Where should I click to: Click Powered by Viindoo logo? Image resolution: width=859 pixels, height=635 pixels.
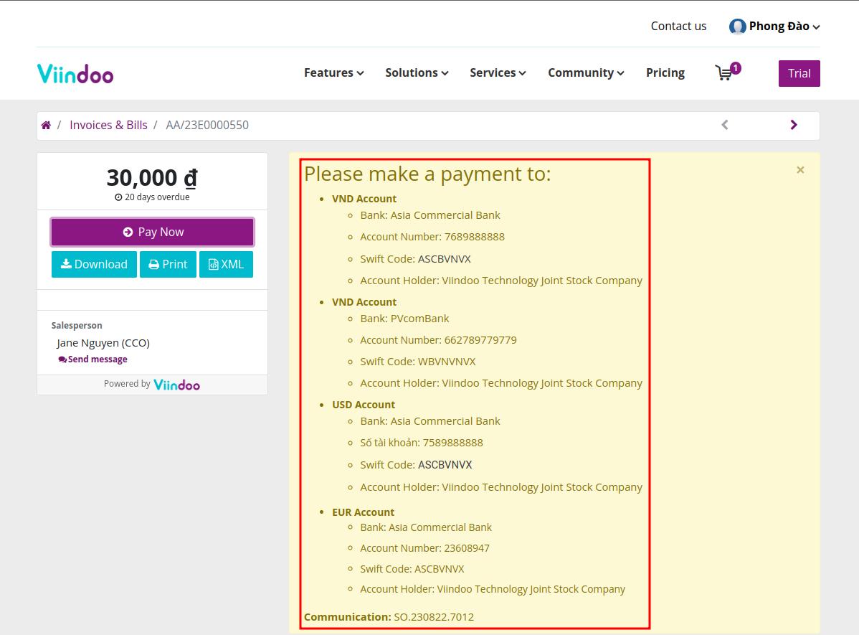(176, 385)
